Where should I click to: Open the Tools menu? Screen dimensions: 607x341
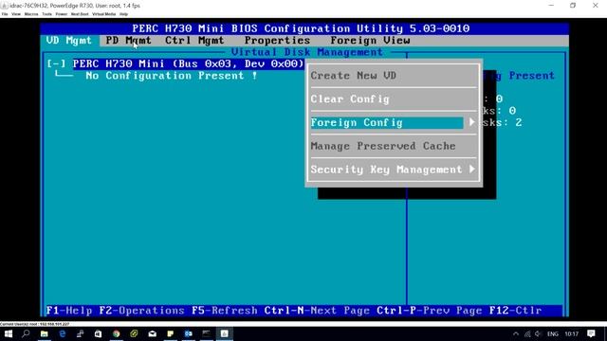[46, 14]
